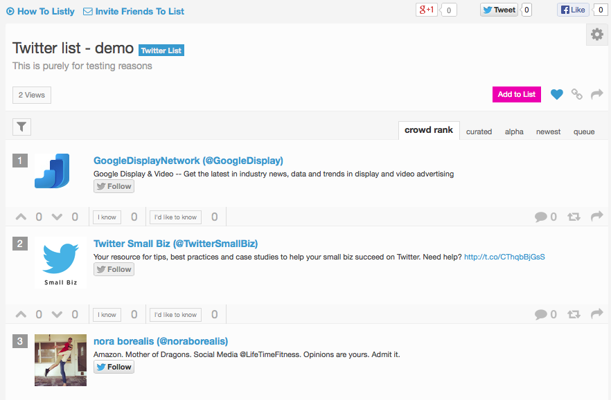Click the 2 Views box
This screenshot has height=400, width=611.
point(32,95)
